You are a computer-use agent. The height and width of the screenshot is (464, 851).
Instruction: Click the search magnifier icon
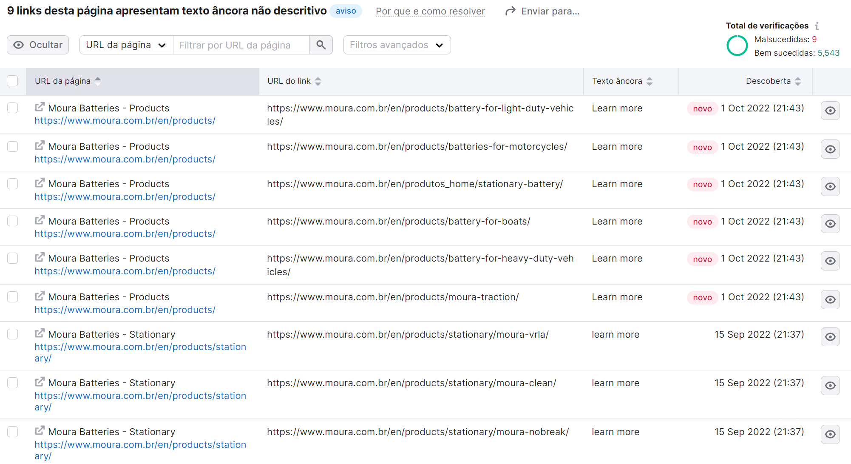click(321, 45)
